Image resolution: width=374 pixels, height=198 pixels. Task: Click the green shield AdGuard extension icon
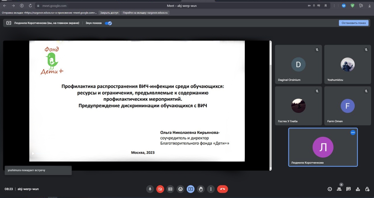[x=352, y=6]
